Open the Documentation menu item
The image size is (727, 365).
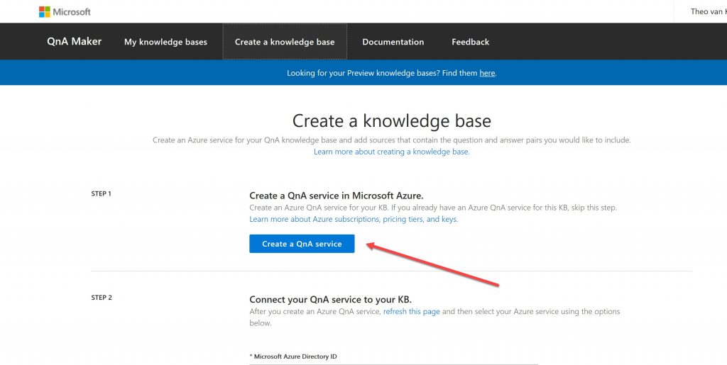[393, 42]
